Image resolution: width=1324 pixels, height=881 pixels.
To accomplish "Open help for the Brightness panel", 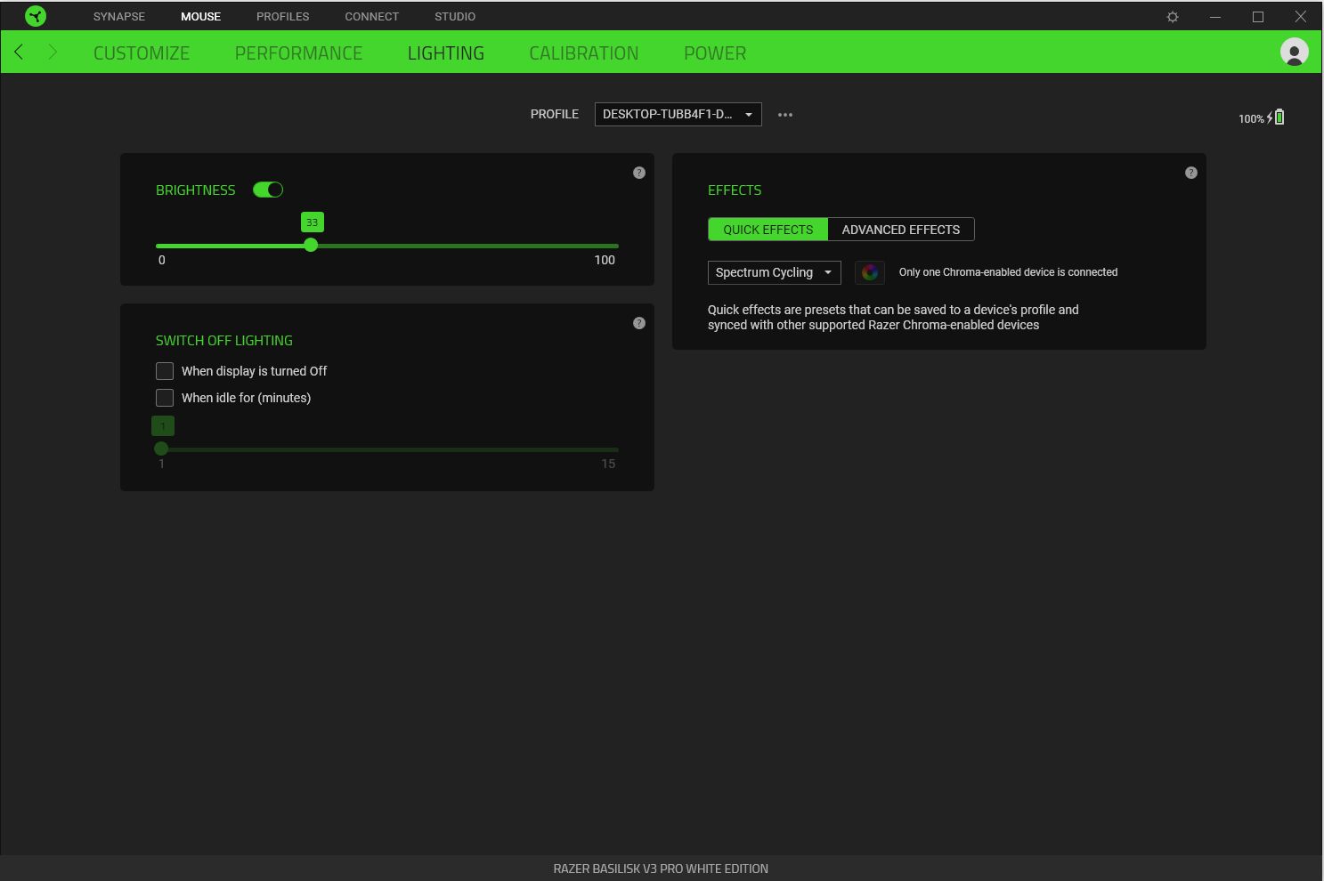I will click(x=639, y=173).
